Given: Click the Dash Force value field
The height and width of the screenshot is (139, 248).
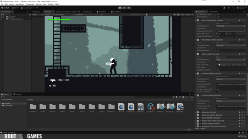Looking at the screenshot, I should (x=231, y=68).
